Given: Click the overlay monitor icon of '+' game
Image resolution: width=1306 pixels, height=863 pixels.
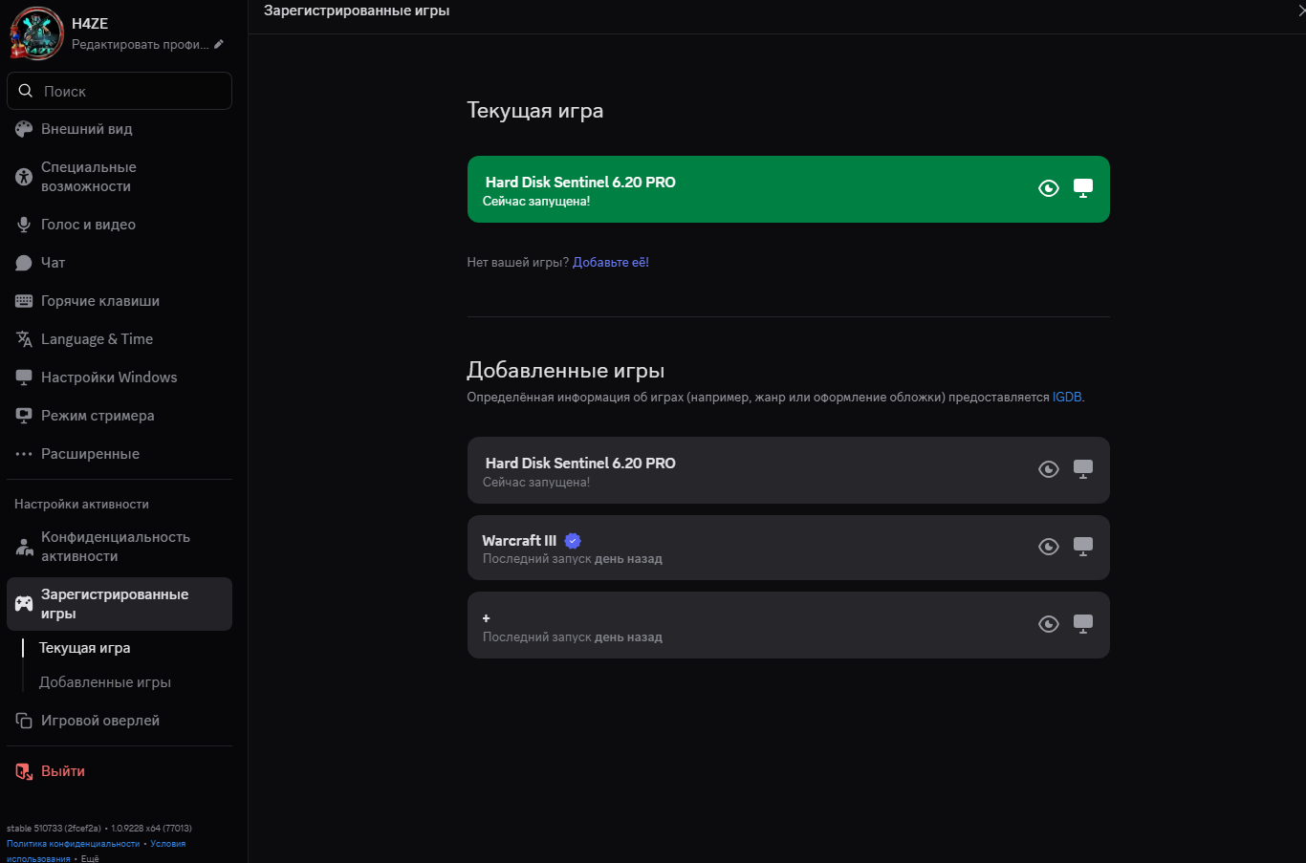Looking at the screenshot, I should point(1082,624).
